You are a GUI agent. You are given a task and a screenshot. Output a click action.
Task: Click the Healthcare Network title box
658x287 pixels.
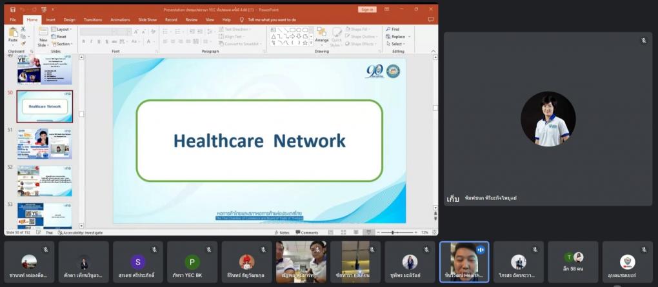click(259, 141)
